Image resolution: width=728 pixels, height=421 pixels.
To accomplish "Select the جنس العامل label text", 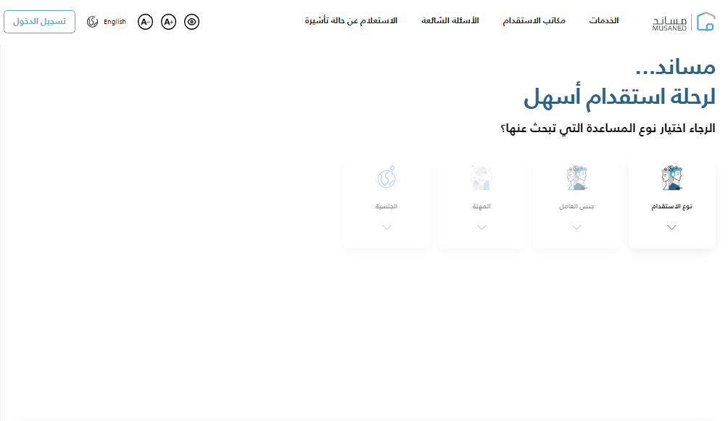I will click(576, 206).
